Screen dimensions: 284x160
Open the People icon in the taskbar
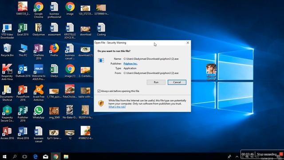229,156
